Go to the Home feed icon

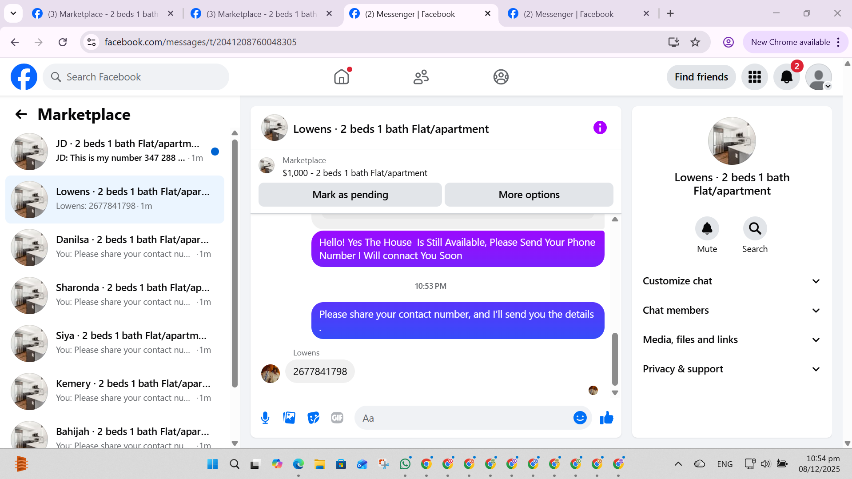(342, 77)
